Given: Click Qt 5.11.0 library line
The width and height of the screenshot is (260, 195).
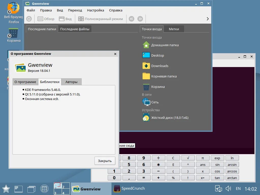Looking at the screenshot, I should click(x=52, y=94).
